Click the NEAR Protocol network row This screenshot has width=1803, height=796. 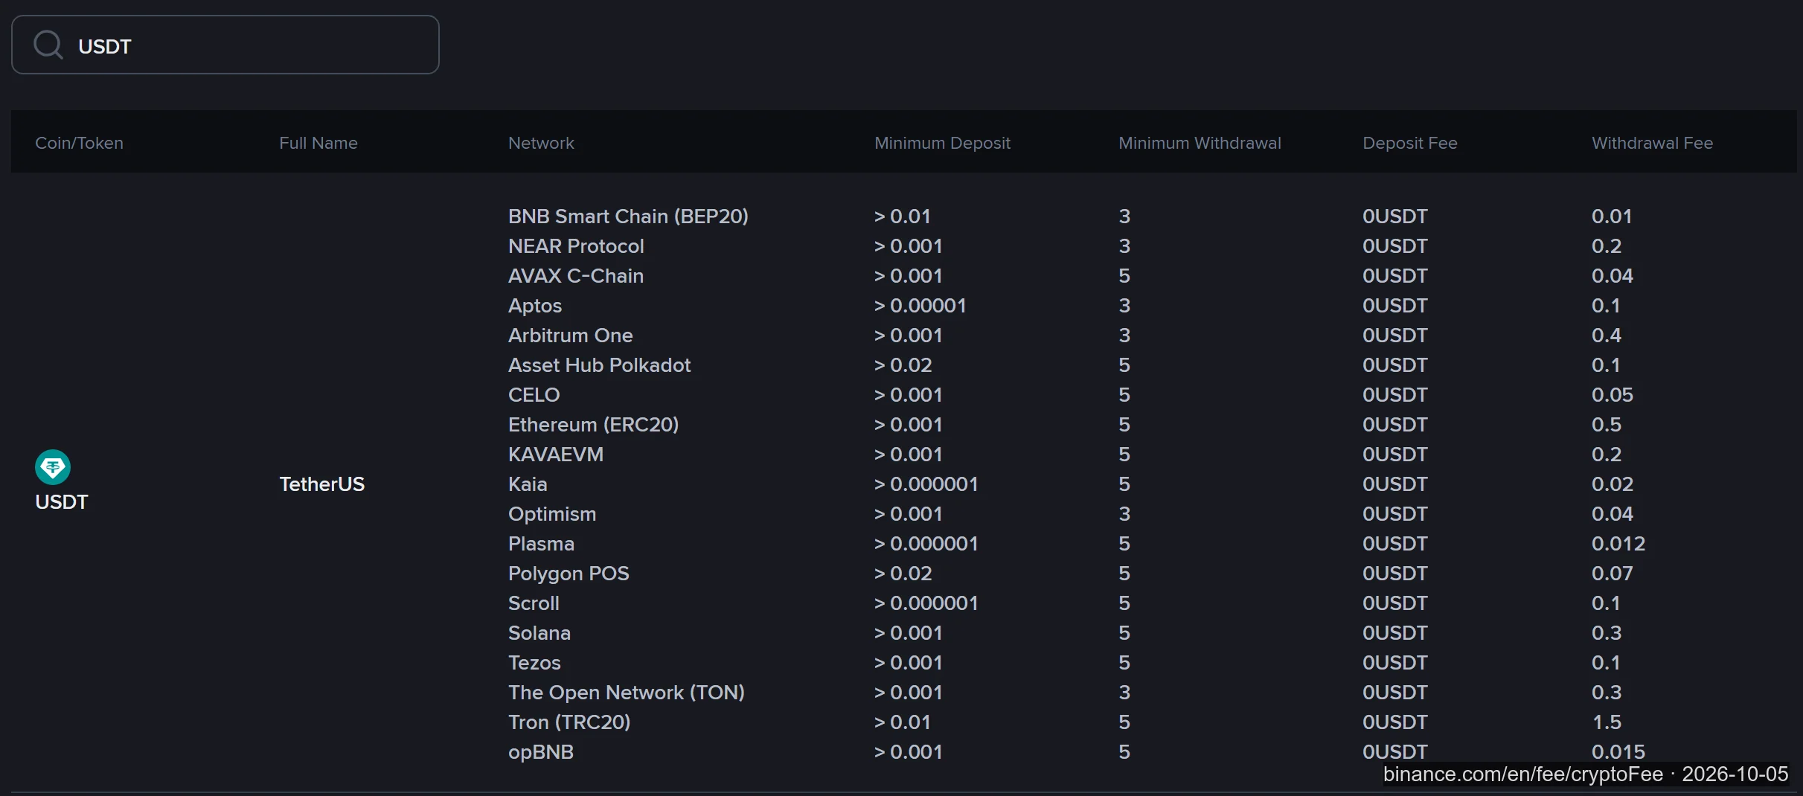(x=576, y=246)
